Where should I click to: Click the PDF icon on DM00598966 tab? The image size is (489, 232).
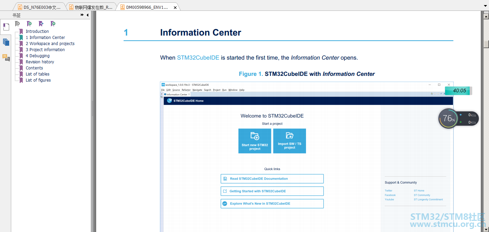pos(123,7)
